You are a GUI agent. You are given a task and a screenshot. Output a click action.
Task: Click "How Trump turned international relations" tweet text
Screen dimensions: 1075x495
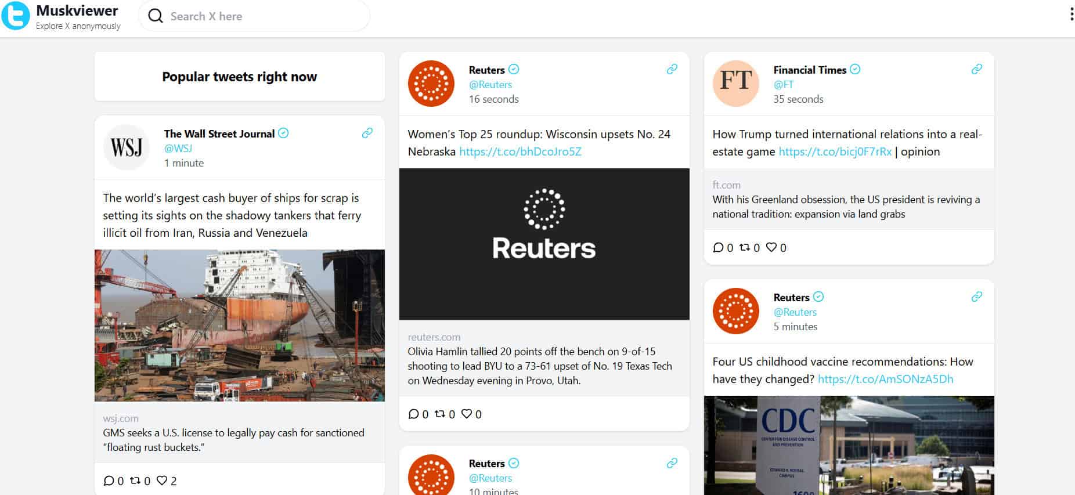click(847, 143)
